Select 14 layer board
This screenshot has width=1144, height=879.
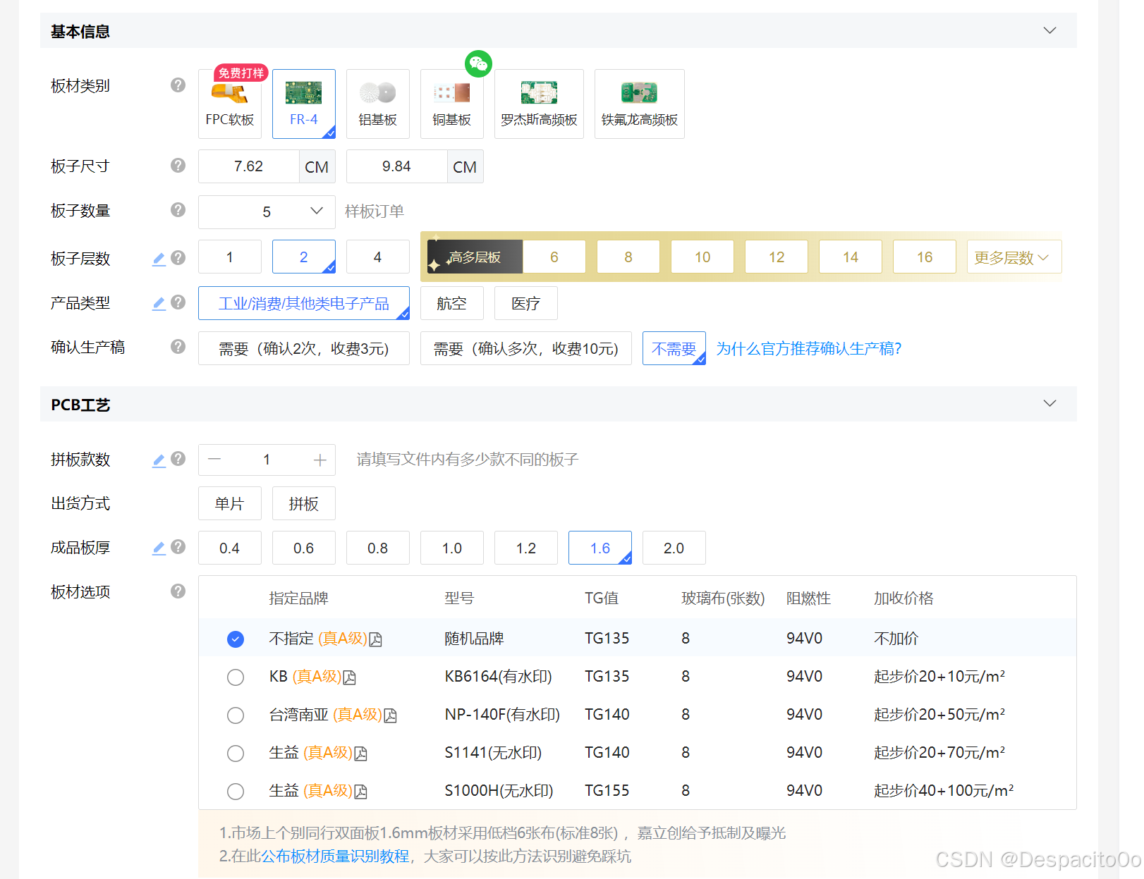point(851,257)
